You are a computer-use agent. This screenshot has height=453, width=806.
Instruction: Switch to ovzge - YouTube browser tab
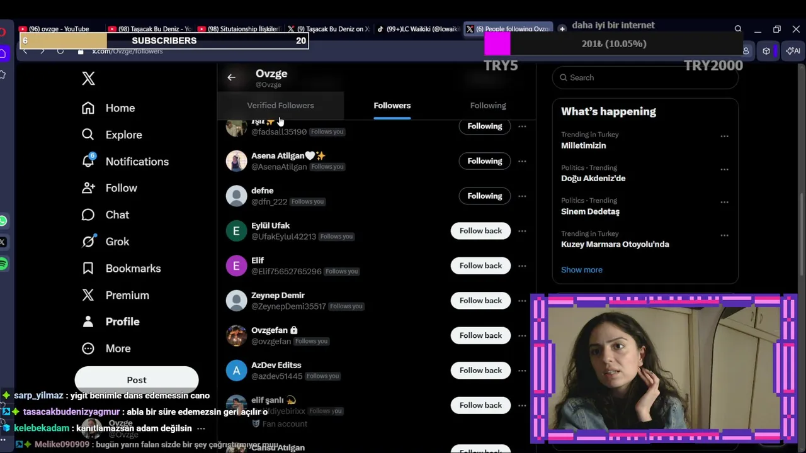click(x=59, y=29)
